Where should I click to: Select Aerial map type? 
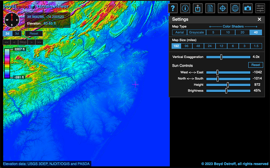pyautogui.click(x=179, y=32)
